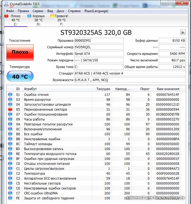
Task: Click the Буква тома field C:
Action: (99, 67)
